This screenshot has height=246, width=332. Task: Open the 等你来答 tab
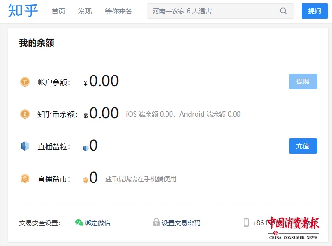[119, 11]
